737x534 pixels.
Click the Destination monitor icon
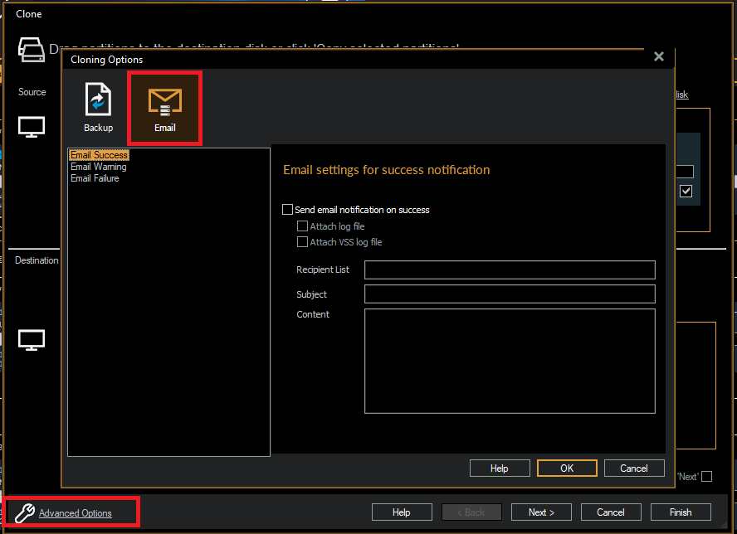click(31, 338)
